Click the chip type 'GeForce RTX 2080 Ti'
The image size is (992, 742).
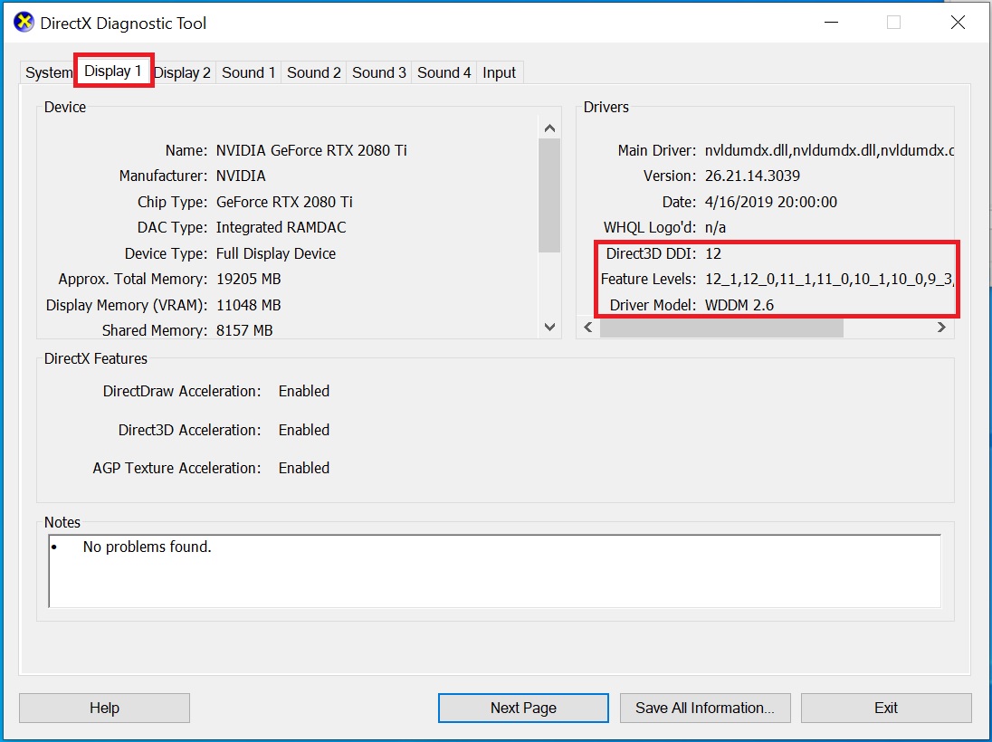point(284,202)
